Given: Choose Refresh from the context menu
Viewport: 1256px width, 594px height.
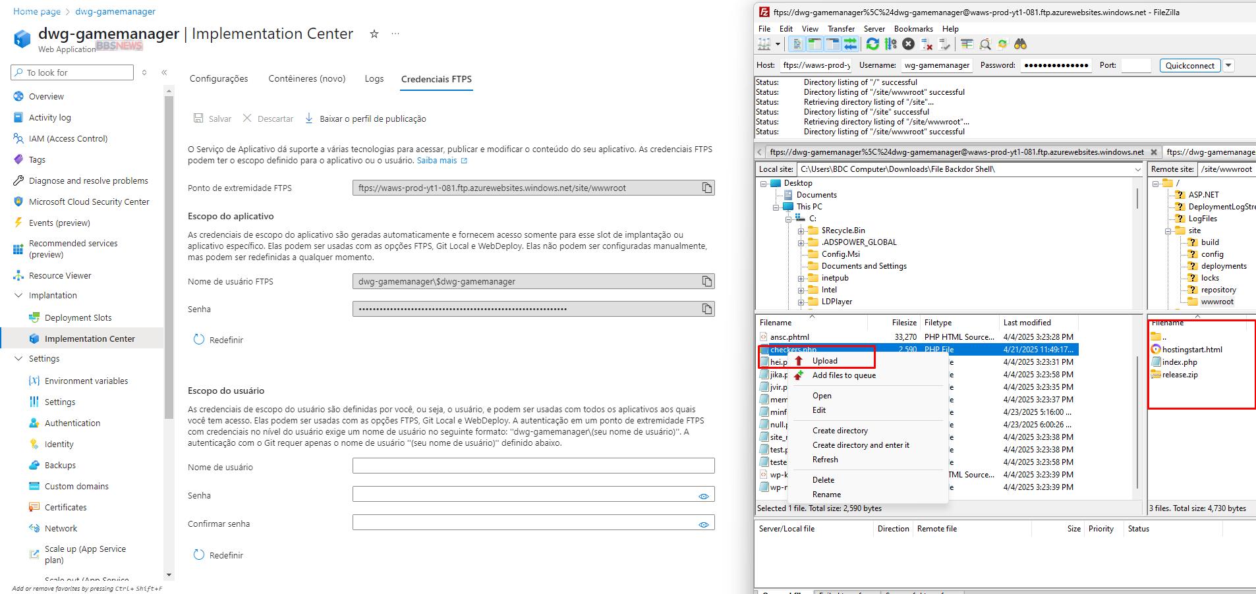Looking at the screenshot, I should tap(825, 460).
